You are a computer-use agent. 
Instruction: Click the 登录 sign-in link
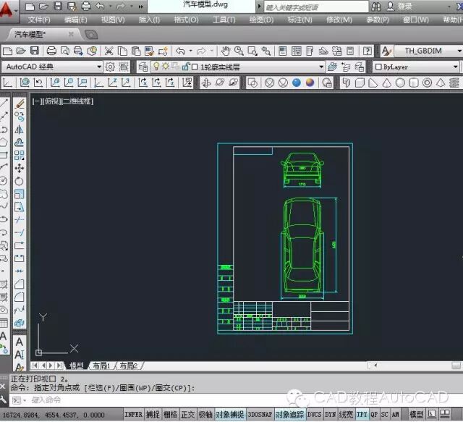(x=405, y=7)
